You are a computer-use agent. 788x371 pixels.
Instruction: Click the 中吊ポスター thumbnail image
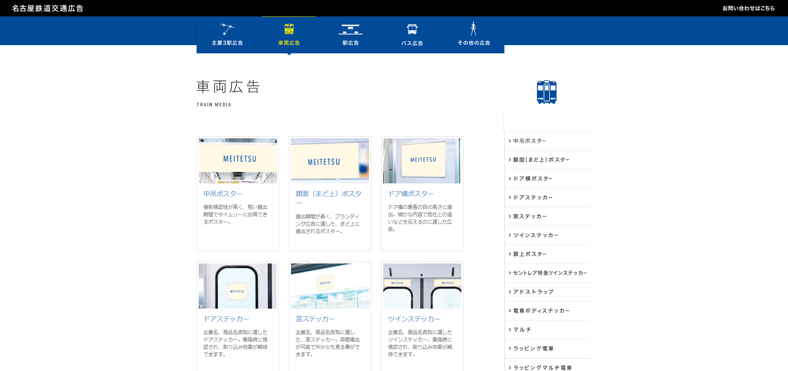[238, 160]
